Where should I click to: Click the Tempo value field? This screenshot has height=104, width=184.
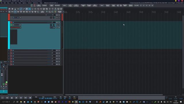coord(65,98)
